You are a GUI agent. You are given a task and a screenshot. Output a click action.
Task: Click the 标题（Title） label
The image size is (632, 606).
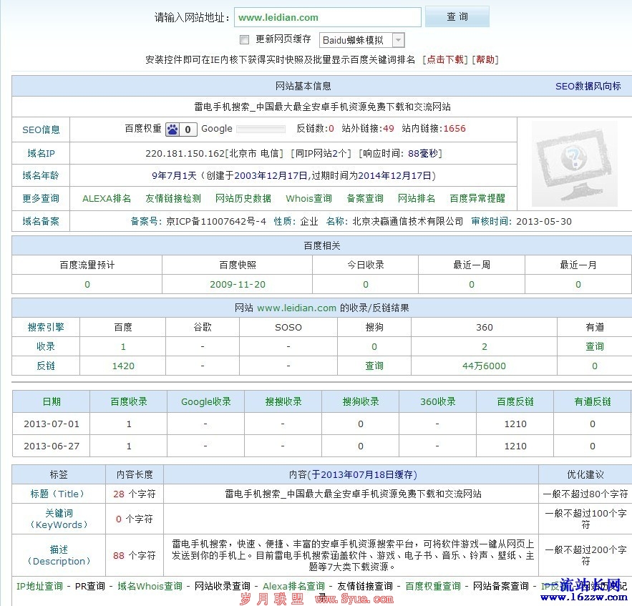pyautogui.click(x=59, y=494)
